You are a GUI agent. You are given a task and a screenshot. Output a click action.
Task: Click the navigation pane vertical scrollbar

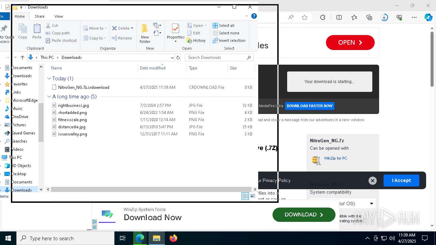coord(41,122)
